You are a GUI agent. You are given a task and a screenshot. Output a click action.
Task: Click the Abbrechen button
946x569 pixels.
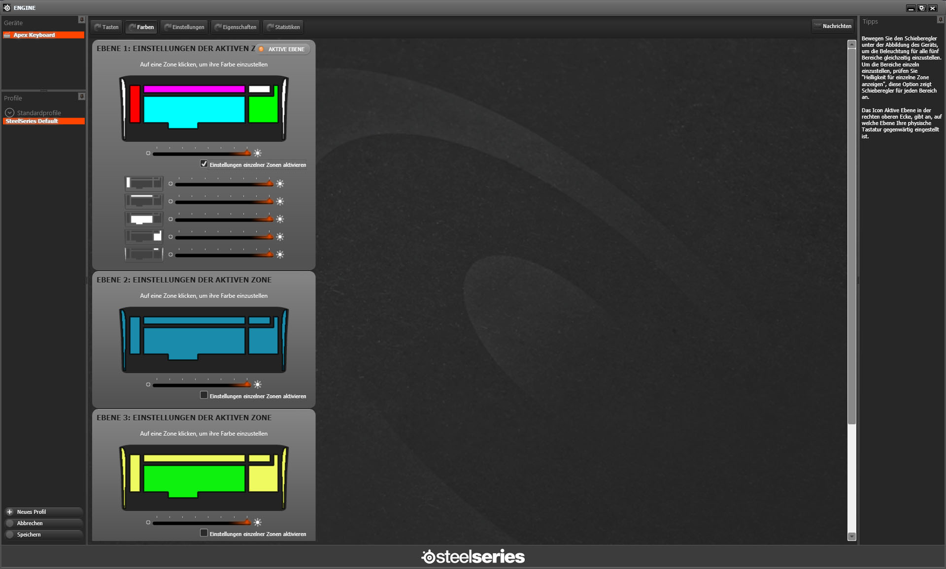(43, 523)
